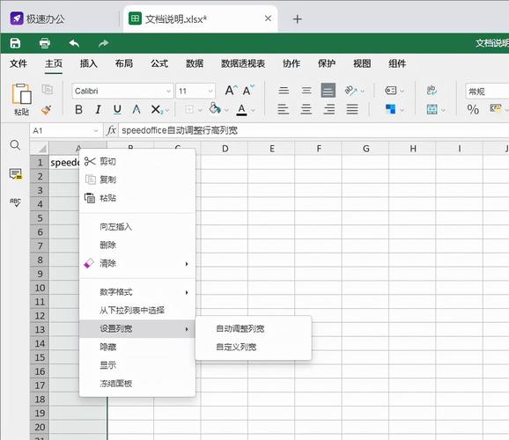Viewport: 509px width, 440px height.
Task: Expand the A1 name box dropdown
Action: tap(96, 131)
